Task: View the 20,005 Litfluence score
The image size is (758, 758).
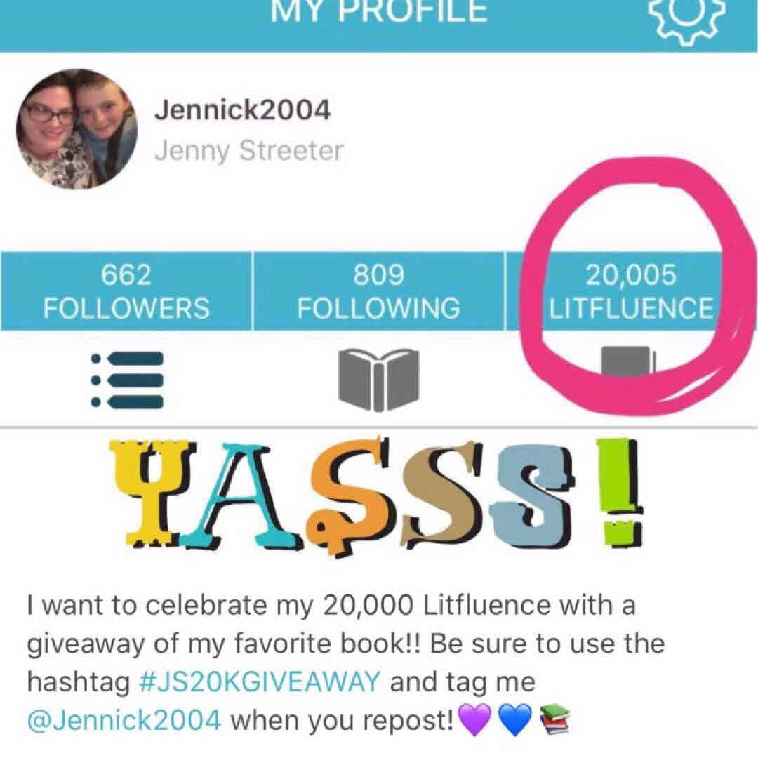Action: pyautogui.click(x=631, y=291)
